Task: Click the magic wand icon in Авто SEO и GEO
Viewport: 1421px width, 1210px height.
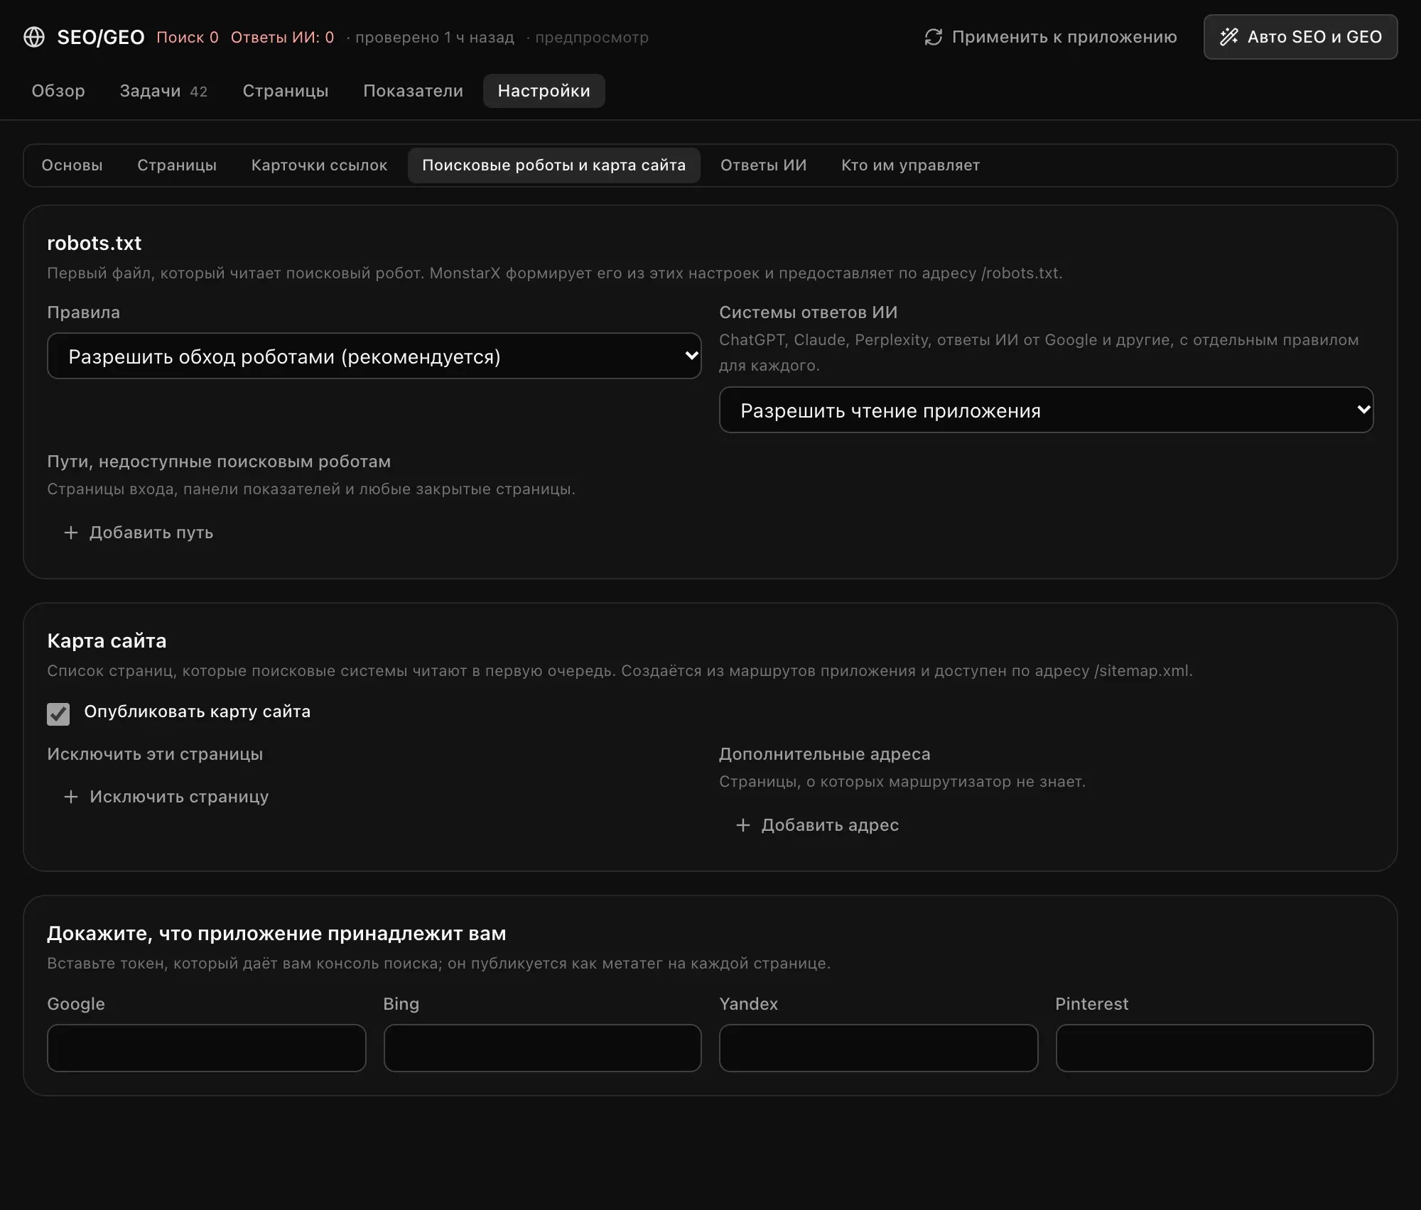Action: [x=1228, y=37]
